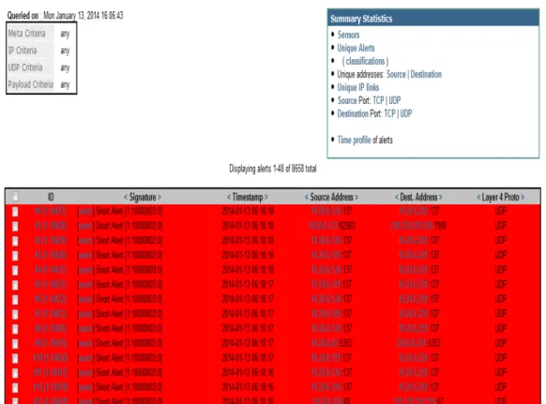Viewport: 546px width, 404px height.
Task: Click 'Displaying alerts 1-48 of 8658 total' text
Action: (273, 169)
